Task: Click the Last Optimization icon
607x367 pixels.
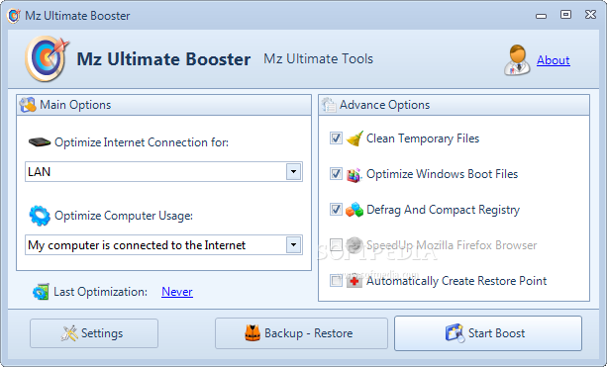Action: click(x=41, y=292)
